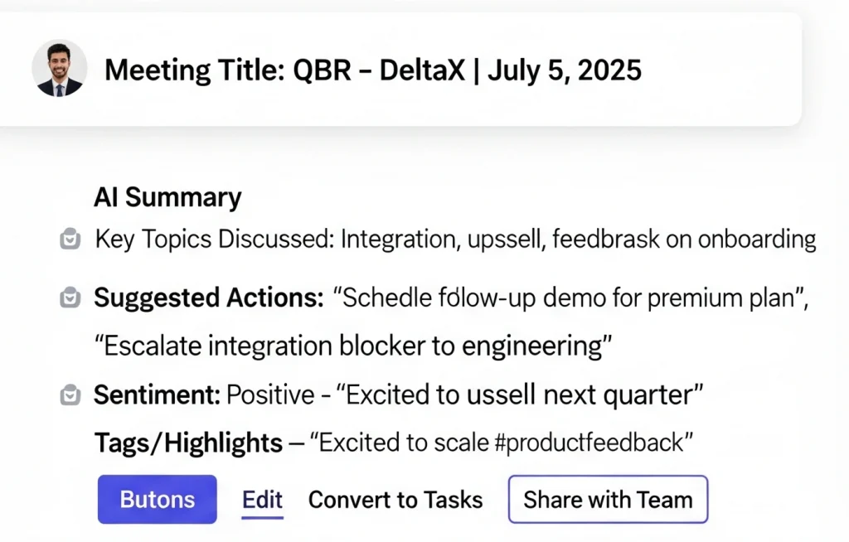Screen dimensions: 849x542
Task: Click the icon beside the Sentiment line
Action: 70,395
